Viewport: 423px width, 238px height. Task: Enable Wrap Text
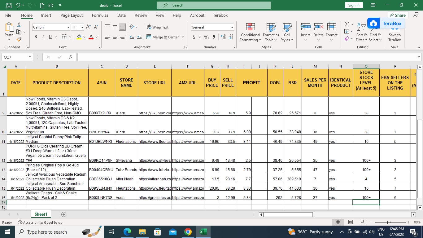pos(158,27)
